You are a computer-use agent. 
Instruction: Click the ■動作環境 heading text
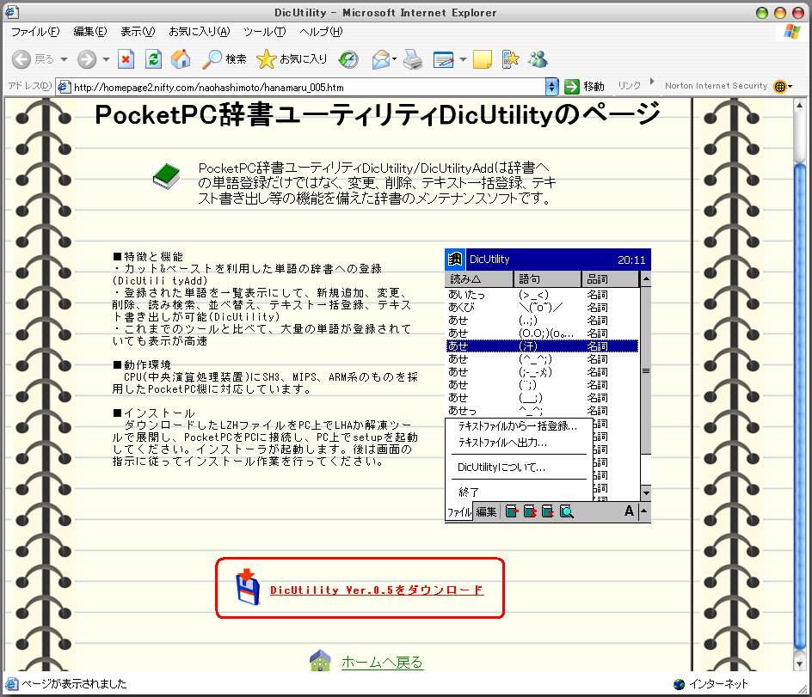coord(141,364)
